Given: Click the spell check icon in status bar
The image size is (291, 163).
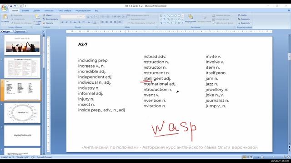Looking at the screenshot, I should pos(33,157).
